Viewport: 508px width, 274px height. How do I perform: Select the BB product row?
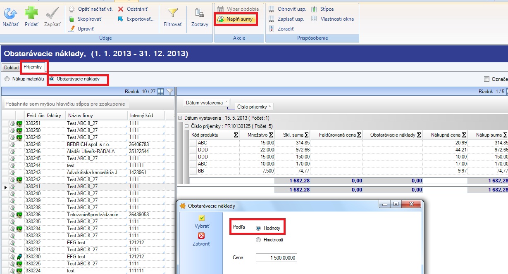pyautogui.click(x=348, y=170)
